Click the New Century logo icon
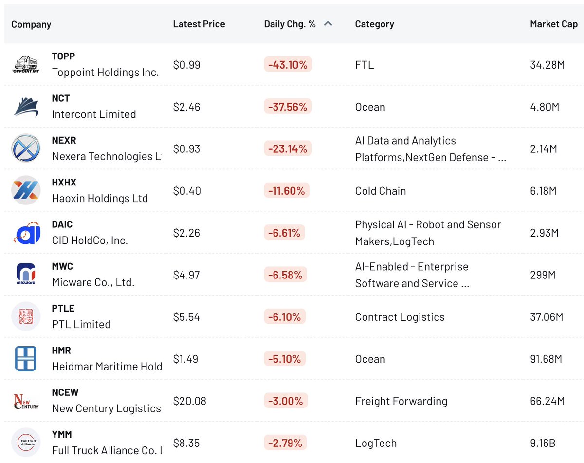The width and height of the screenshot is (584, 463). pyautogui.click(x=25, y=401)
